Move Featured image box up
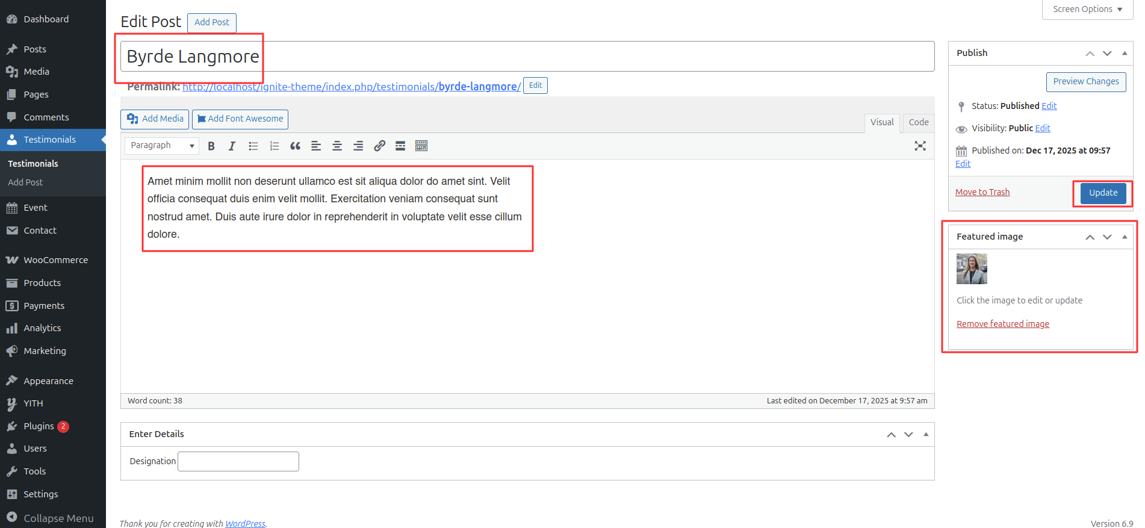This screenshot has height=528, width=1145. coord(1090,237)
